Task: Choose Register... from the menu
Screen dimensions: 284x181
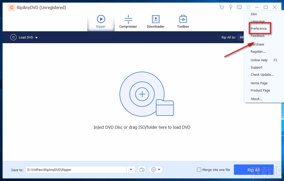Action: [258, 52]
